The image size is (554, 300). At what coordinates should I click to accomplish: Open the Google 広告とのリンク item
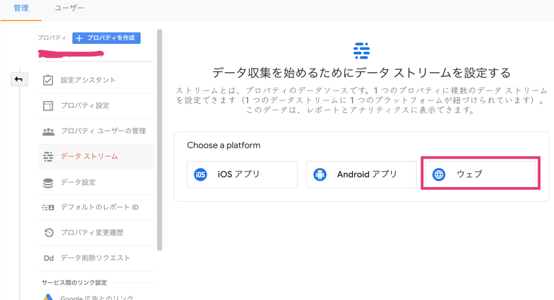pos(97,297)
